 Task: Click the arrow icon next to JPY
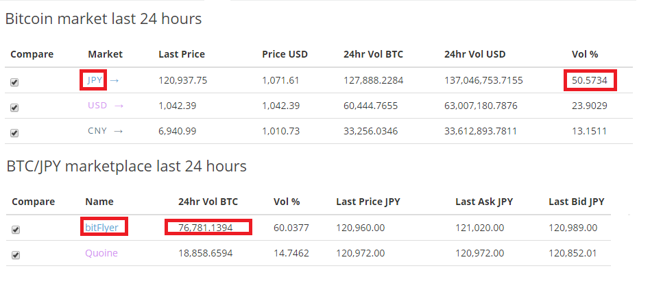click(115, 80)
